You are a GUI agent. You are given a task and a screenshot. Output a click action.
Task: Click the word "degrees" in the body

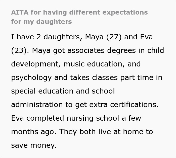click(120, 51)
